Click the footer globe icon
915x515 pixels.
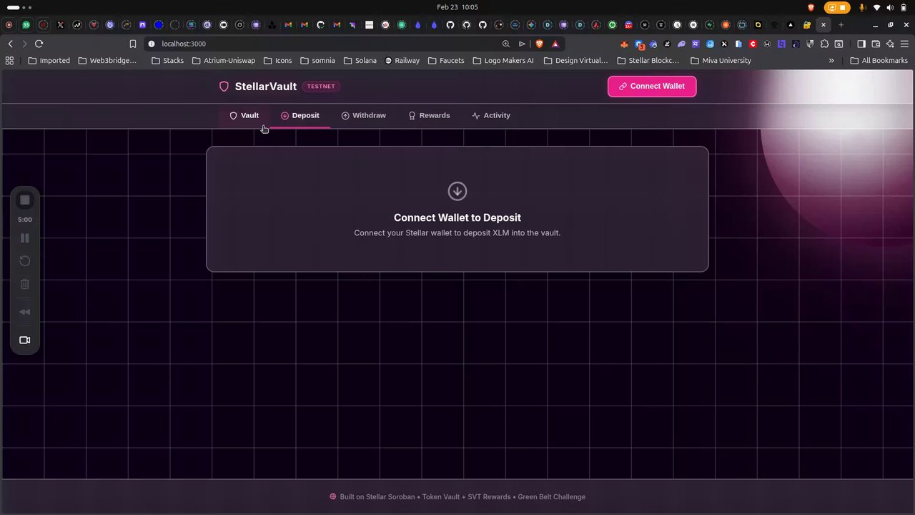(x=333, y=496)
